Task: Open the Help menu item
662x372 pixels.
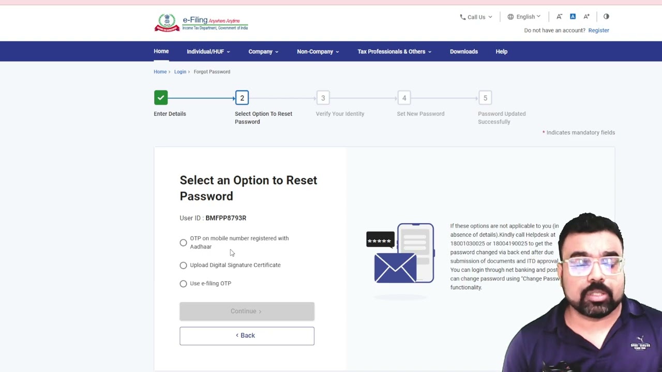Action: (x=502, y=52)
